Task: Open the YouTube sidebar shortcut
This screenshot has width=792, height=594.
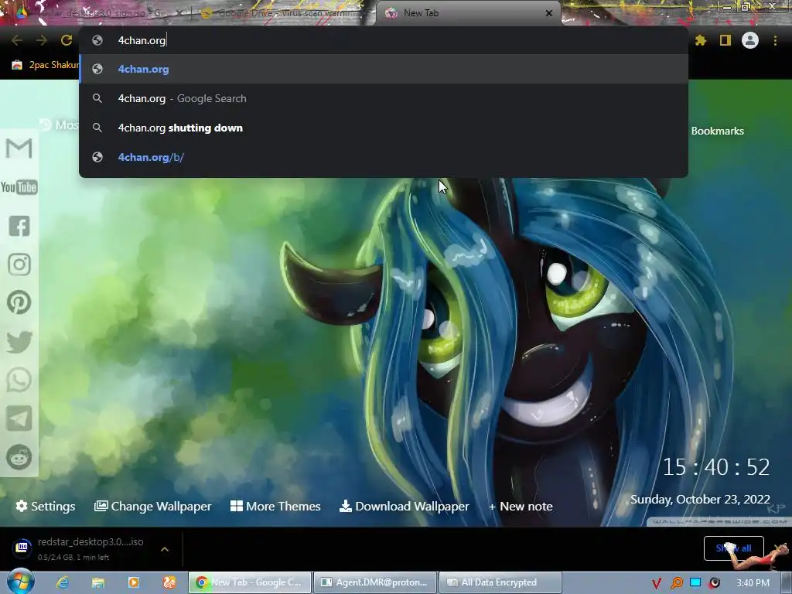Action: (19, 187)
